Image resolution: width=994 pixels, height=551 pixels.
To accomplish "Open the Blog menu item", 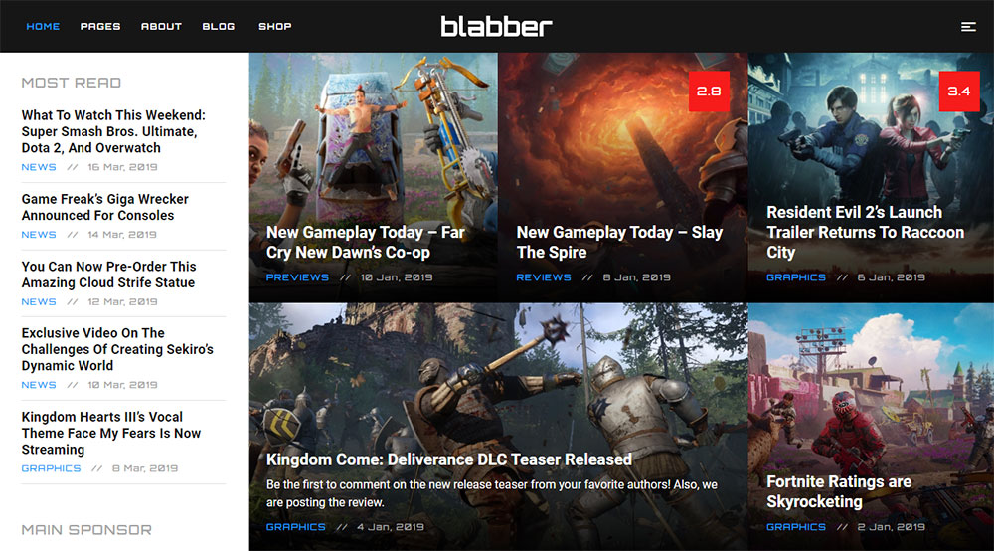I will click(219, 27).
